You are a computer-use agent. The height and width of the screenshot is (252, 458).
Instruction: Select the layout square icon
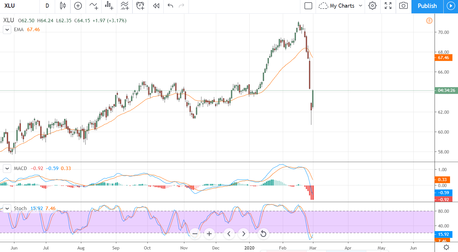308,6
